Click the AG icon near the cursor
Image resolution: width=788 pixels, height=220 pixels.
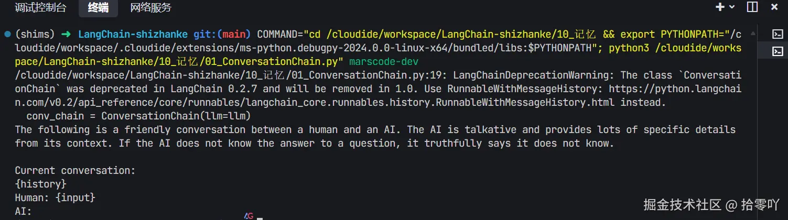point(249,216)
